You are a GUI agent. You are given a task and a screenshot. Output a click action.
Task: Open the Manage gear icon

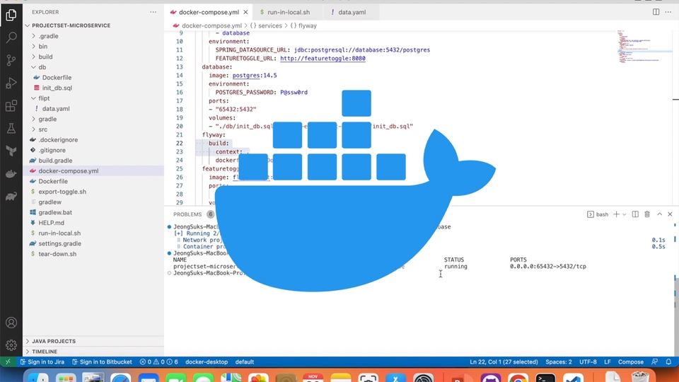click(11, 345)
